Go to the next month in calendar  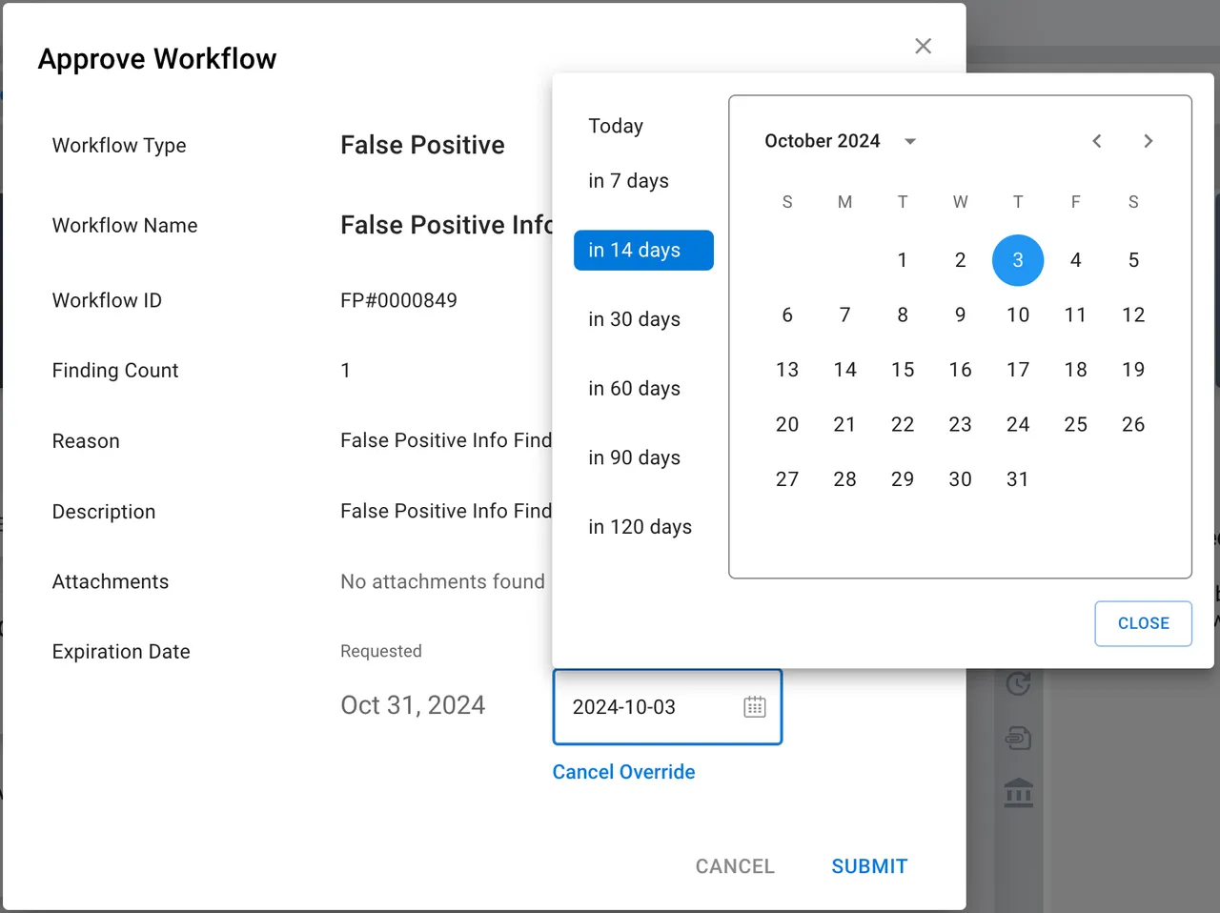(x=1149, y=141)
